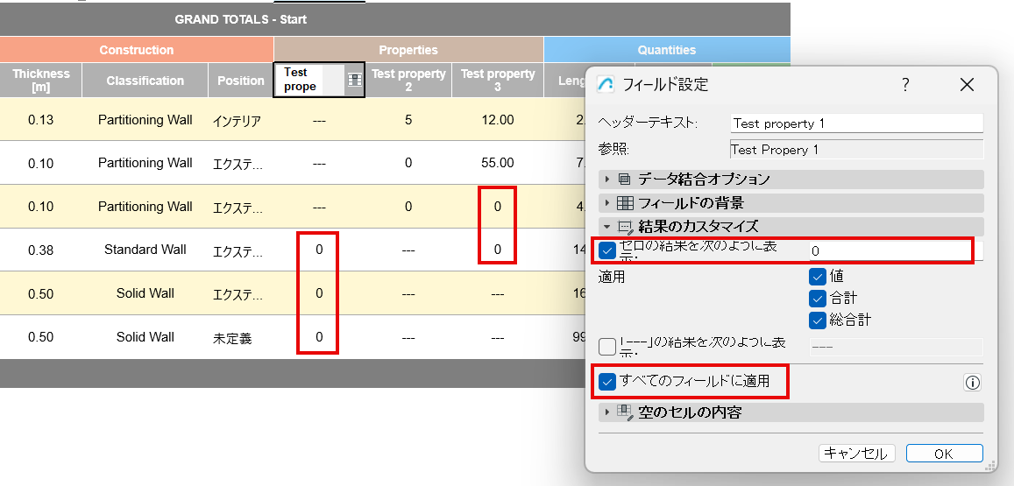The image size is (1014, 486).
Task: Click the 未定義 position cell
Action: pos(240,337)
